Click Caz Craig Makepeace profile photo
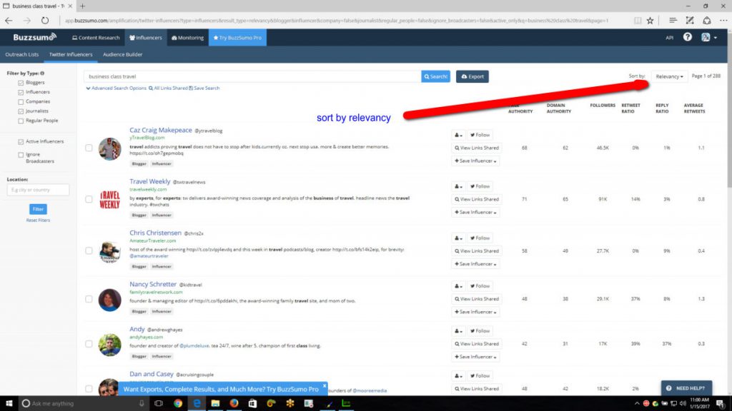This screenshot has height=411, width=732. pos(109,148)
